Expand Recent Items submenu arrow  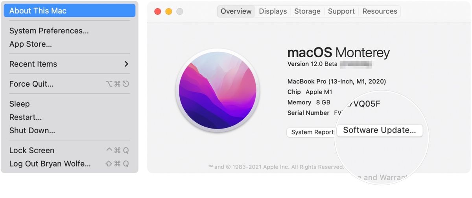coord(126,64)
